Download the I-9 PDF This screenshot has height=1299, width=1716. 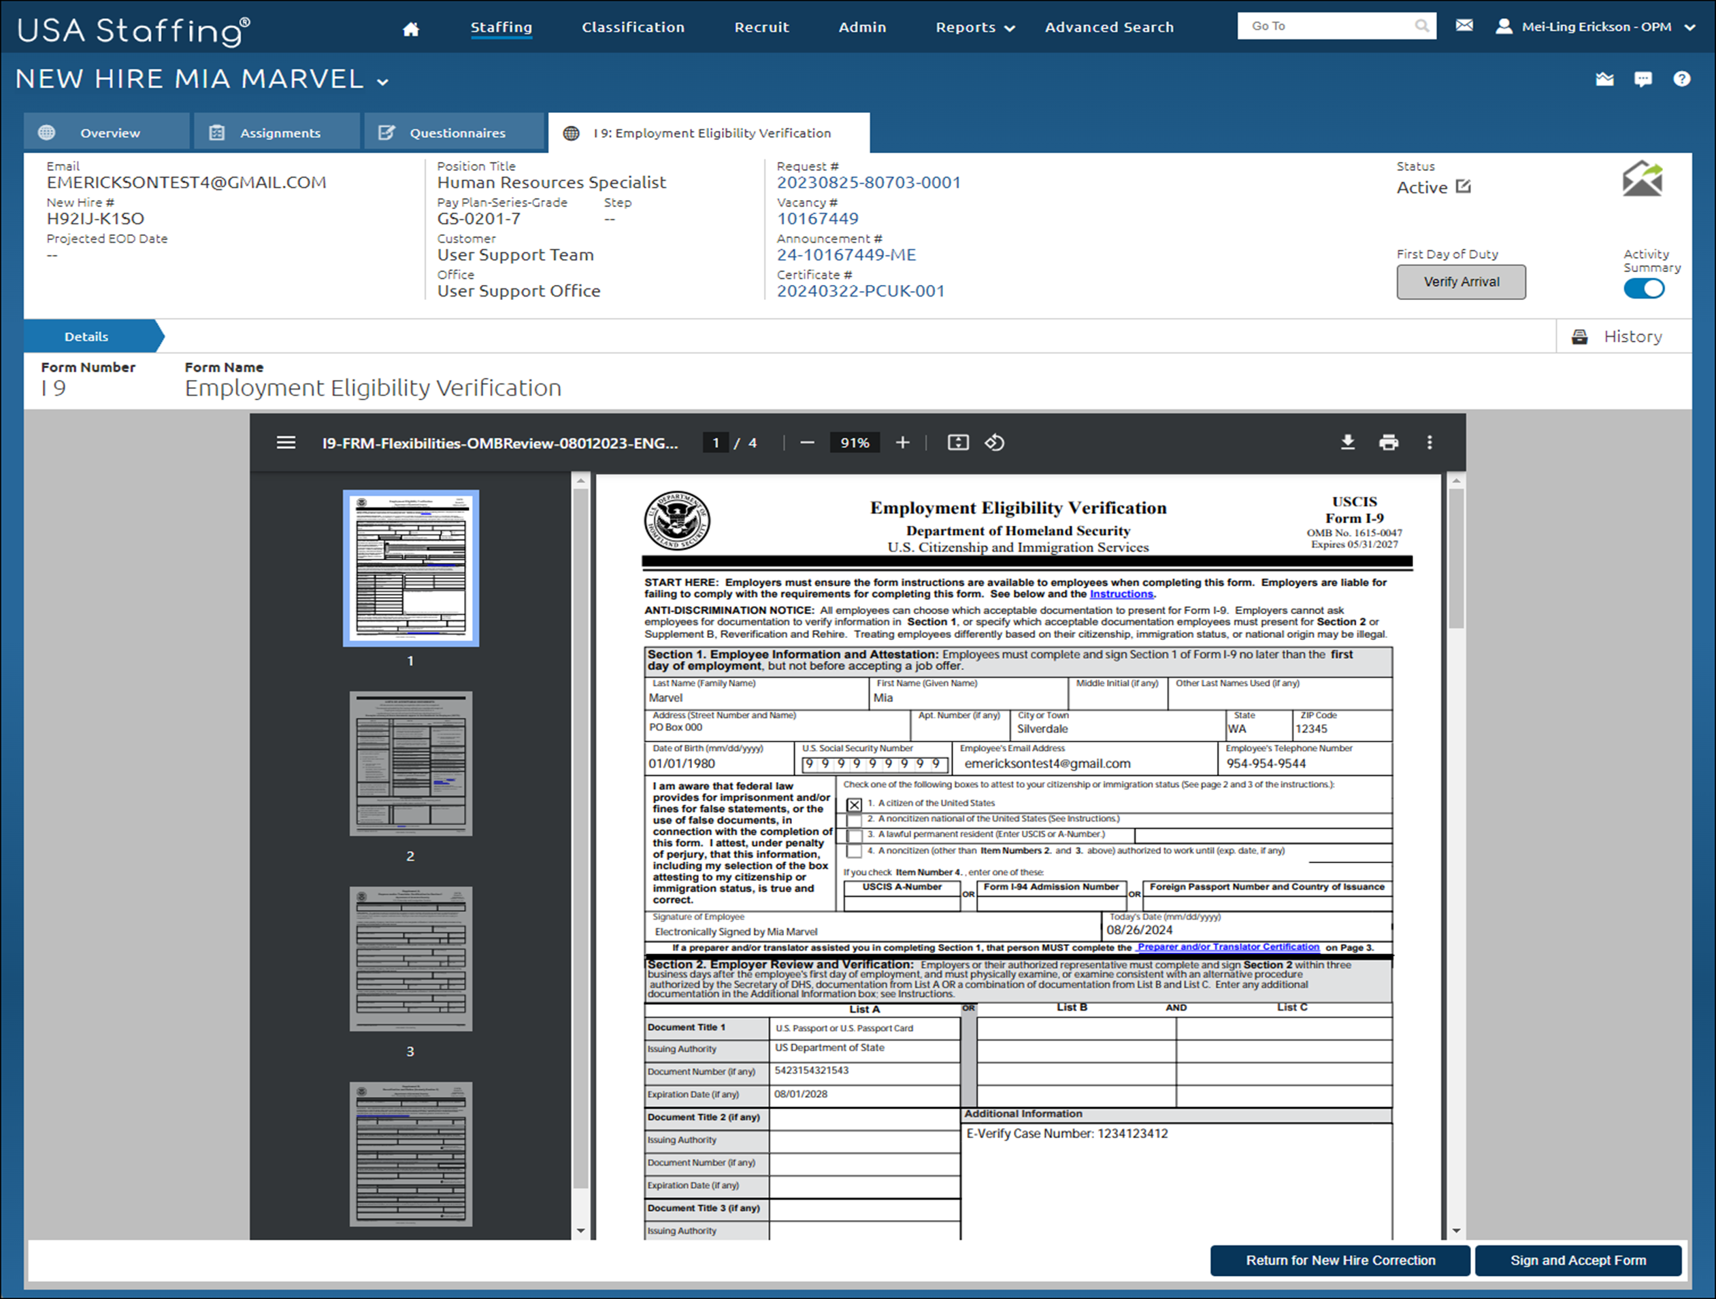click(1347, 442)
